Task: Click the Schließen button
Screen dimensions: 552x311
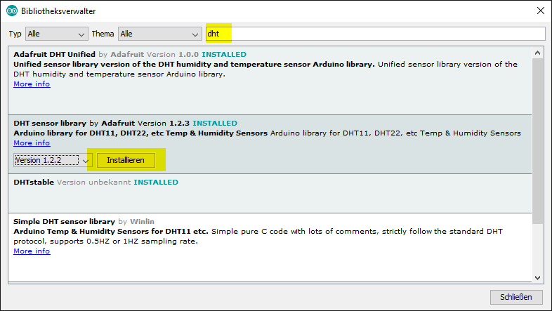Action: coord(516,296)
